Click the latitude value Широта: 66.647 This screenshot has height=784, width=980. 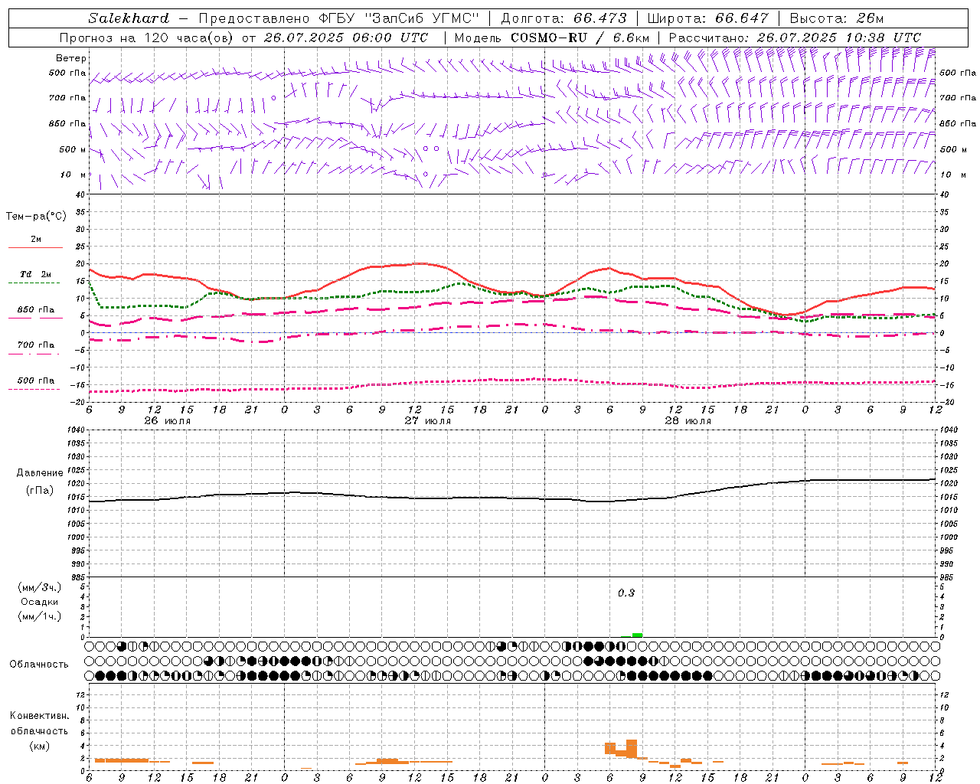pos(707,18)
